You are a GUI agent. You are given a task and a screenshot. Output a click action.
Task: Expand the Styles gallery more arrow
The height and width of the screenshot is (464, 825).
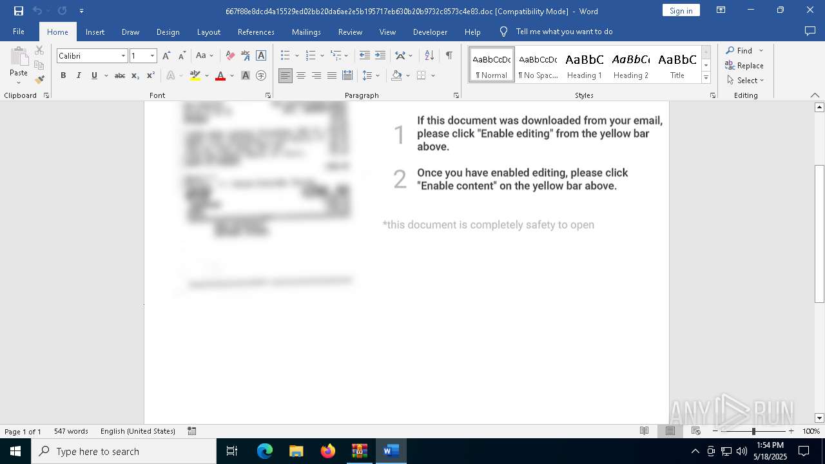pyautogui.click(x=706, y=78)
